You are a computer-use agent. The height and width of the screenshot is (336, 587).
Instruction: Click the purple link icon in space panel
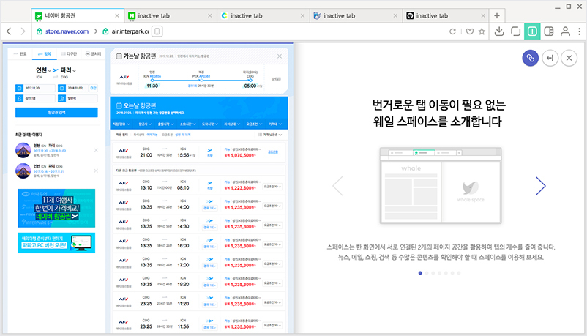(x=531, y=58)
